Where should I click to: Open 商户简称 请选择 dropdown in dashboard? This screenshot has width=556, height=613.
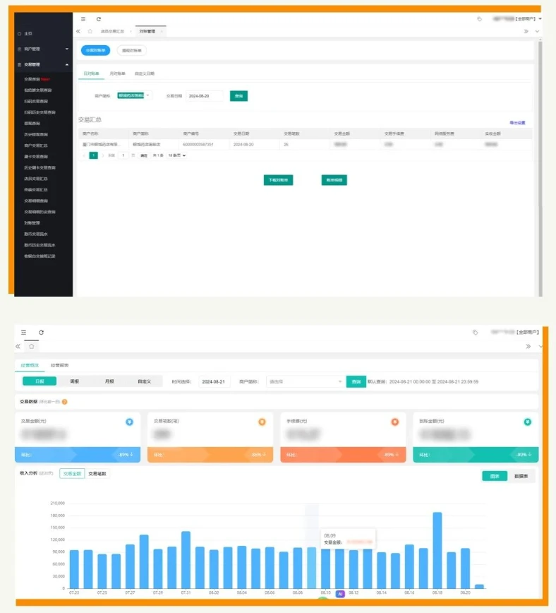[305, 381]
